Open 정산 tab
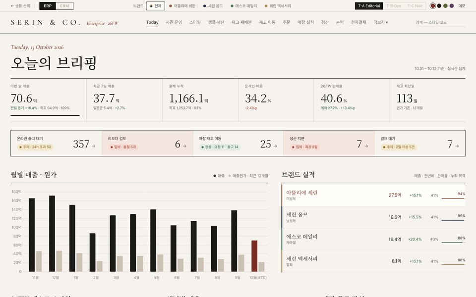 325,22
